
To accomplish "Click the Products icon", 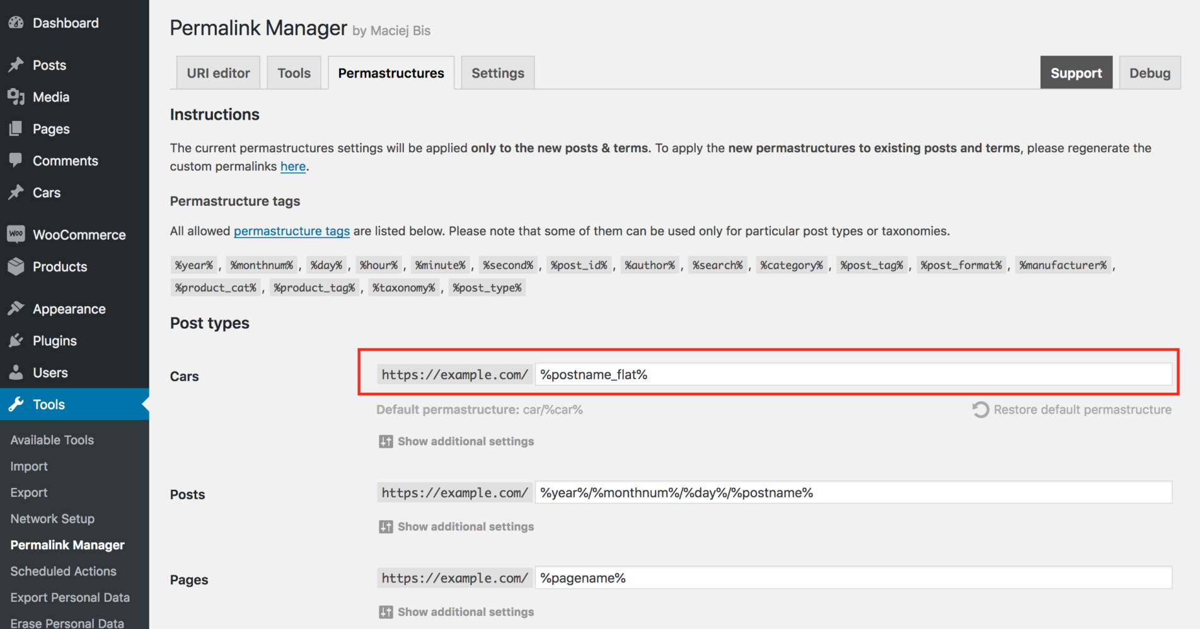I will (x=16, y=266).
